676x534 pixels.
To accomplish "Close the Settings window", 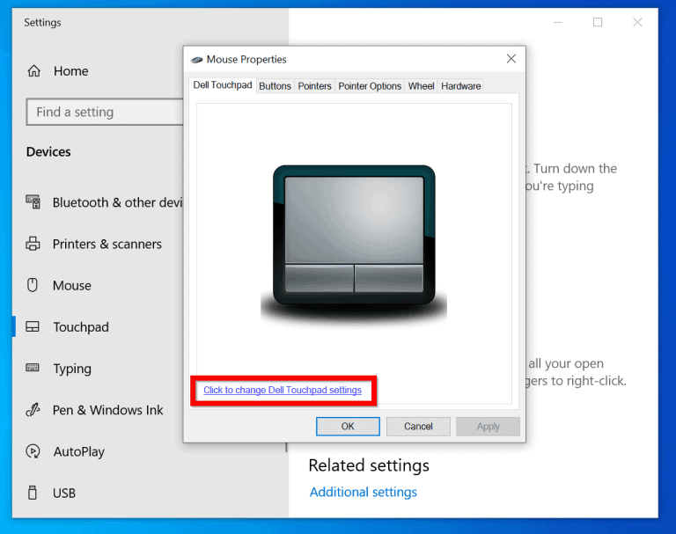I will (637, 22).
